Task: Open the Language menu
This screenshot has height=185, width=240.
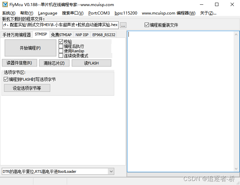Action: click(48, 13)
